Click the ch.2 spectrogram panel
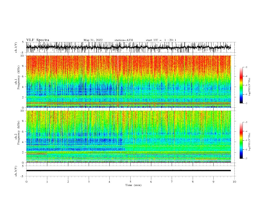 [128, 137]
